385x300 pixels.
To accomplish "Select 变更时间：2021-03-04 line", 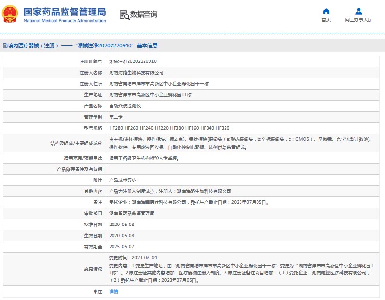I will [133, 258].
